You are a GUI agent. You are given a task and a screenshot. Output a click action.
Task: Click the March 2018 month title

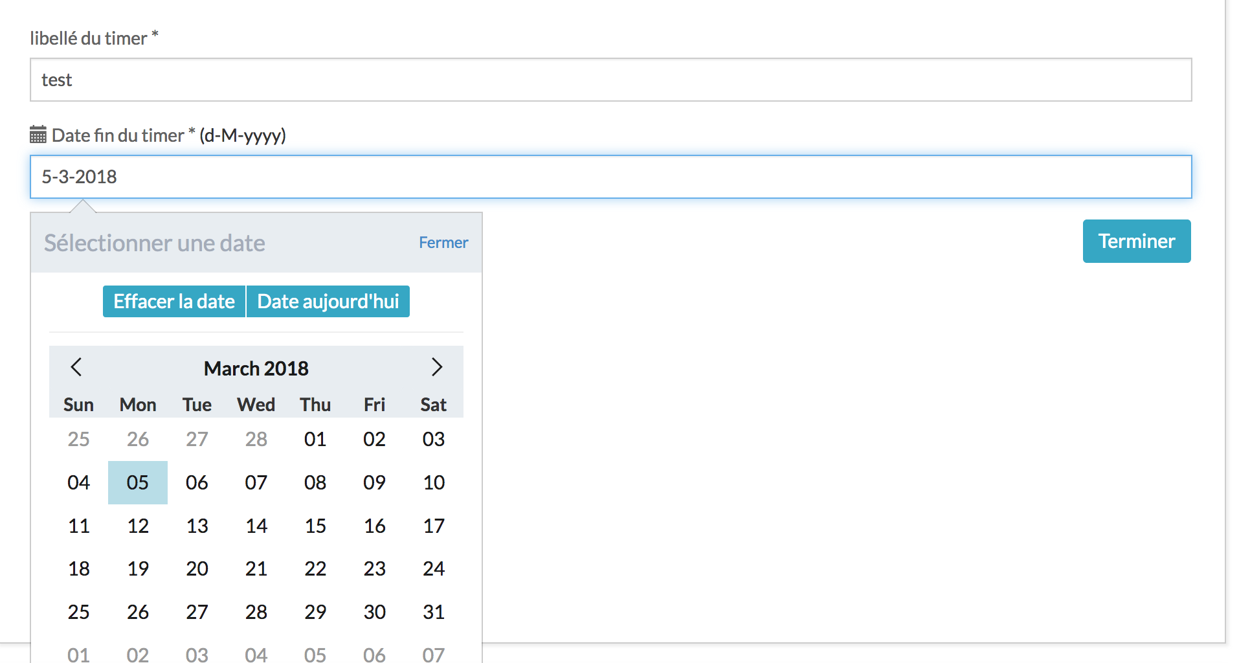click(x=256, y=368)
